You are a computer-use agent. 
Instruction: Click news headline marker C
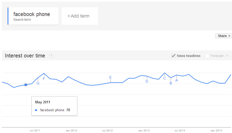[165, 78]
